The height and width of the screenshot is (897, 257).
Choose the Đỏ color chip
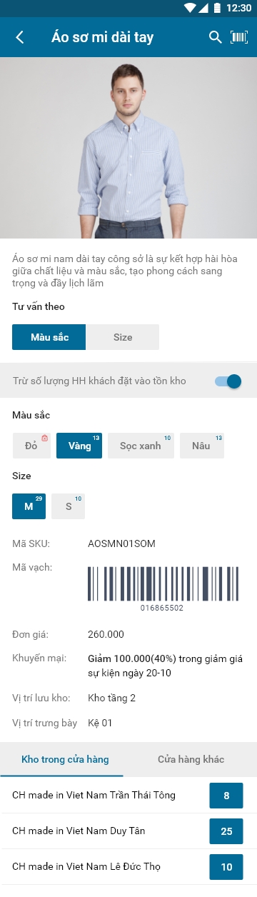[31, 446]
